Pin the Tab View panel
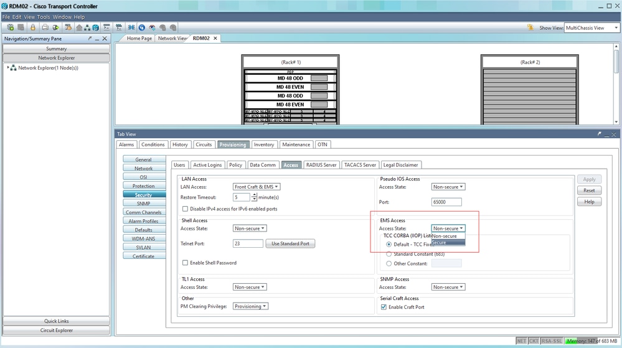 (600, 134)
